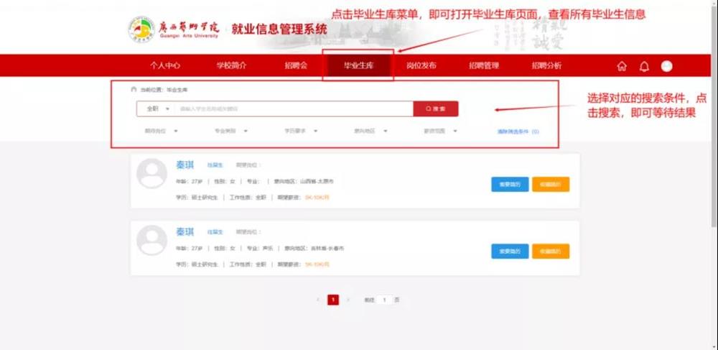
Task: Click the student name search input field
Action: point(294,109)
